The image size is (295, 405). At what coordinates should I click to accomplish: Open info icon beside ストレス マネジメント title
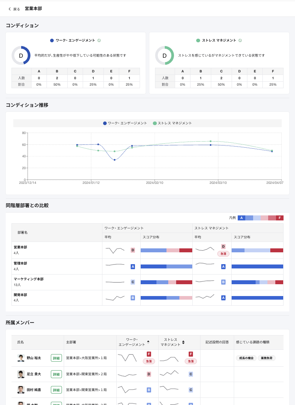pos(240,40)
